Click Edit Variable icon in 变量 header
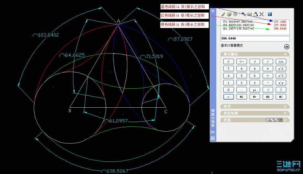303x174 pixels. pos(272,120)
